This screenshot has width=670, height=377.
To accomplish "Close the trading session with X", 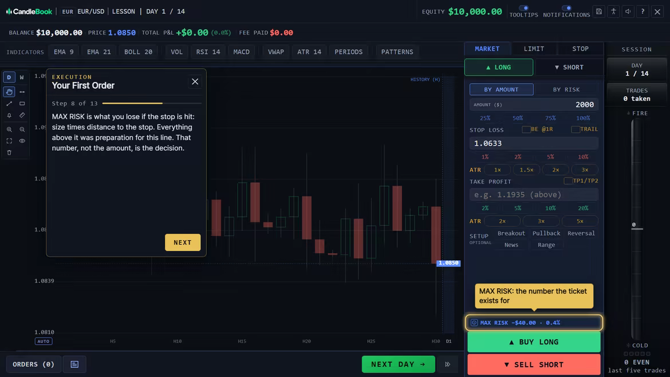I will 657,11.
